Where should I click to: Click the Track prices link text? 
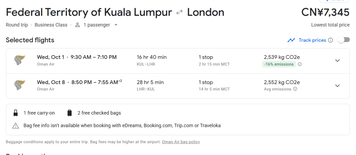point(312,40)
